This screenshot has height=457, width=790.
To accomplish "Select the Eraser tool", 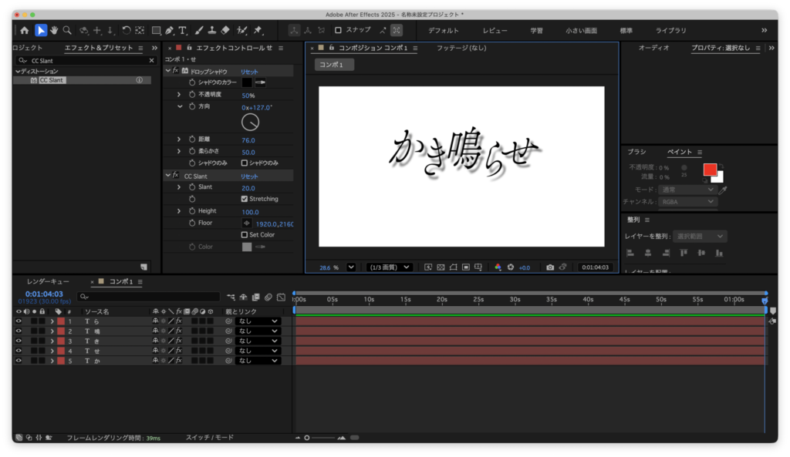I will (x=225, y=30).
